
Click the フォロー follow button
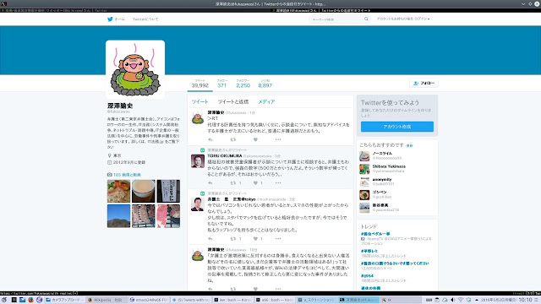click(424, 83)
